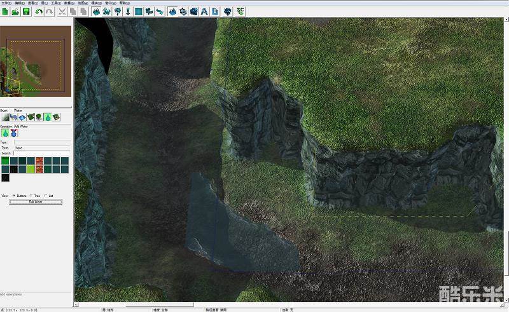Click the New document icon in toolbar
Image resolution: width=509 pixels, height=312 pixels.
(4, 11)
